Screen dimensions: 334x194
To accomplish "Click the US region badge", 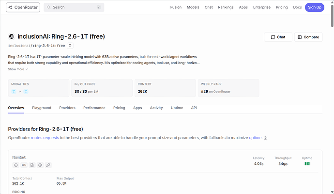I will [x=24, y=165].
